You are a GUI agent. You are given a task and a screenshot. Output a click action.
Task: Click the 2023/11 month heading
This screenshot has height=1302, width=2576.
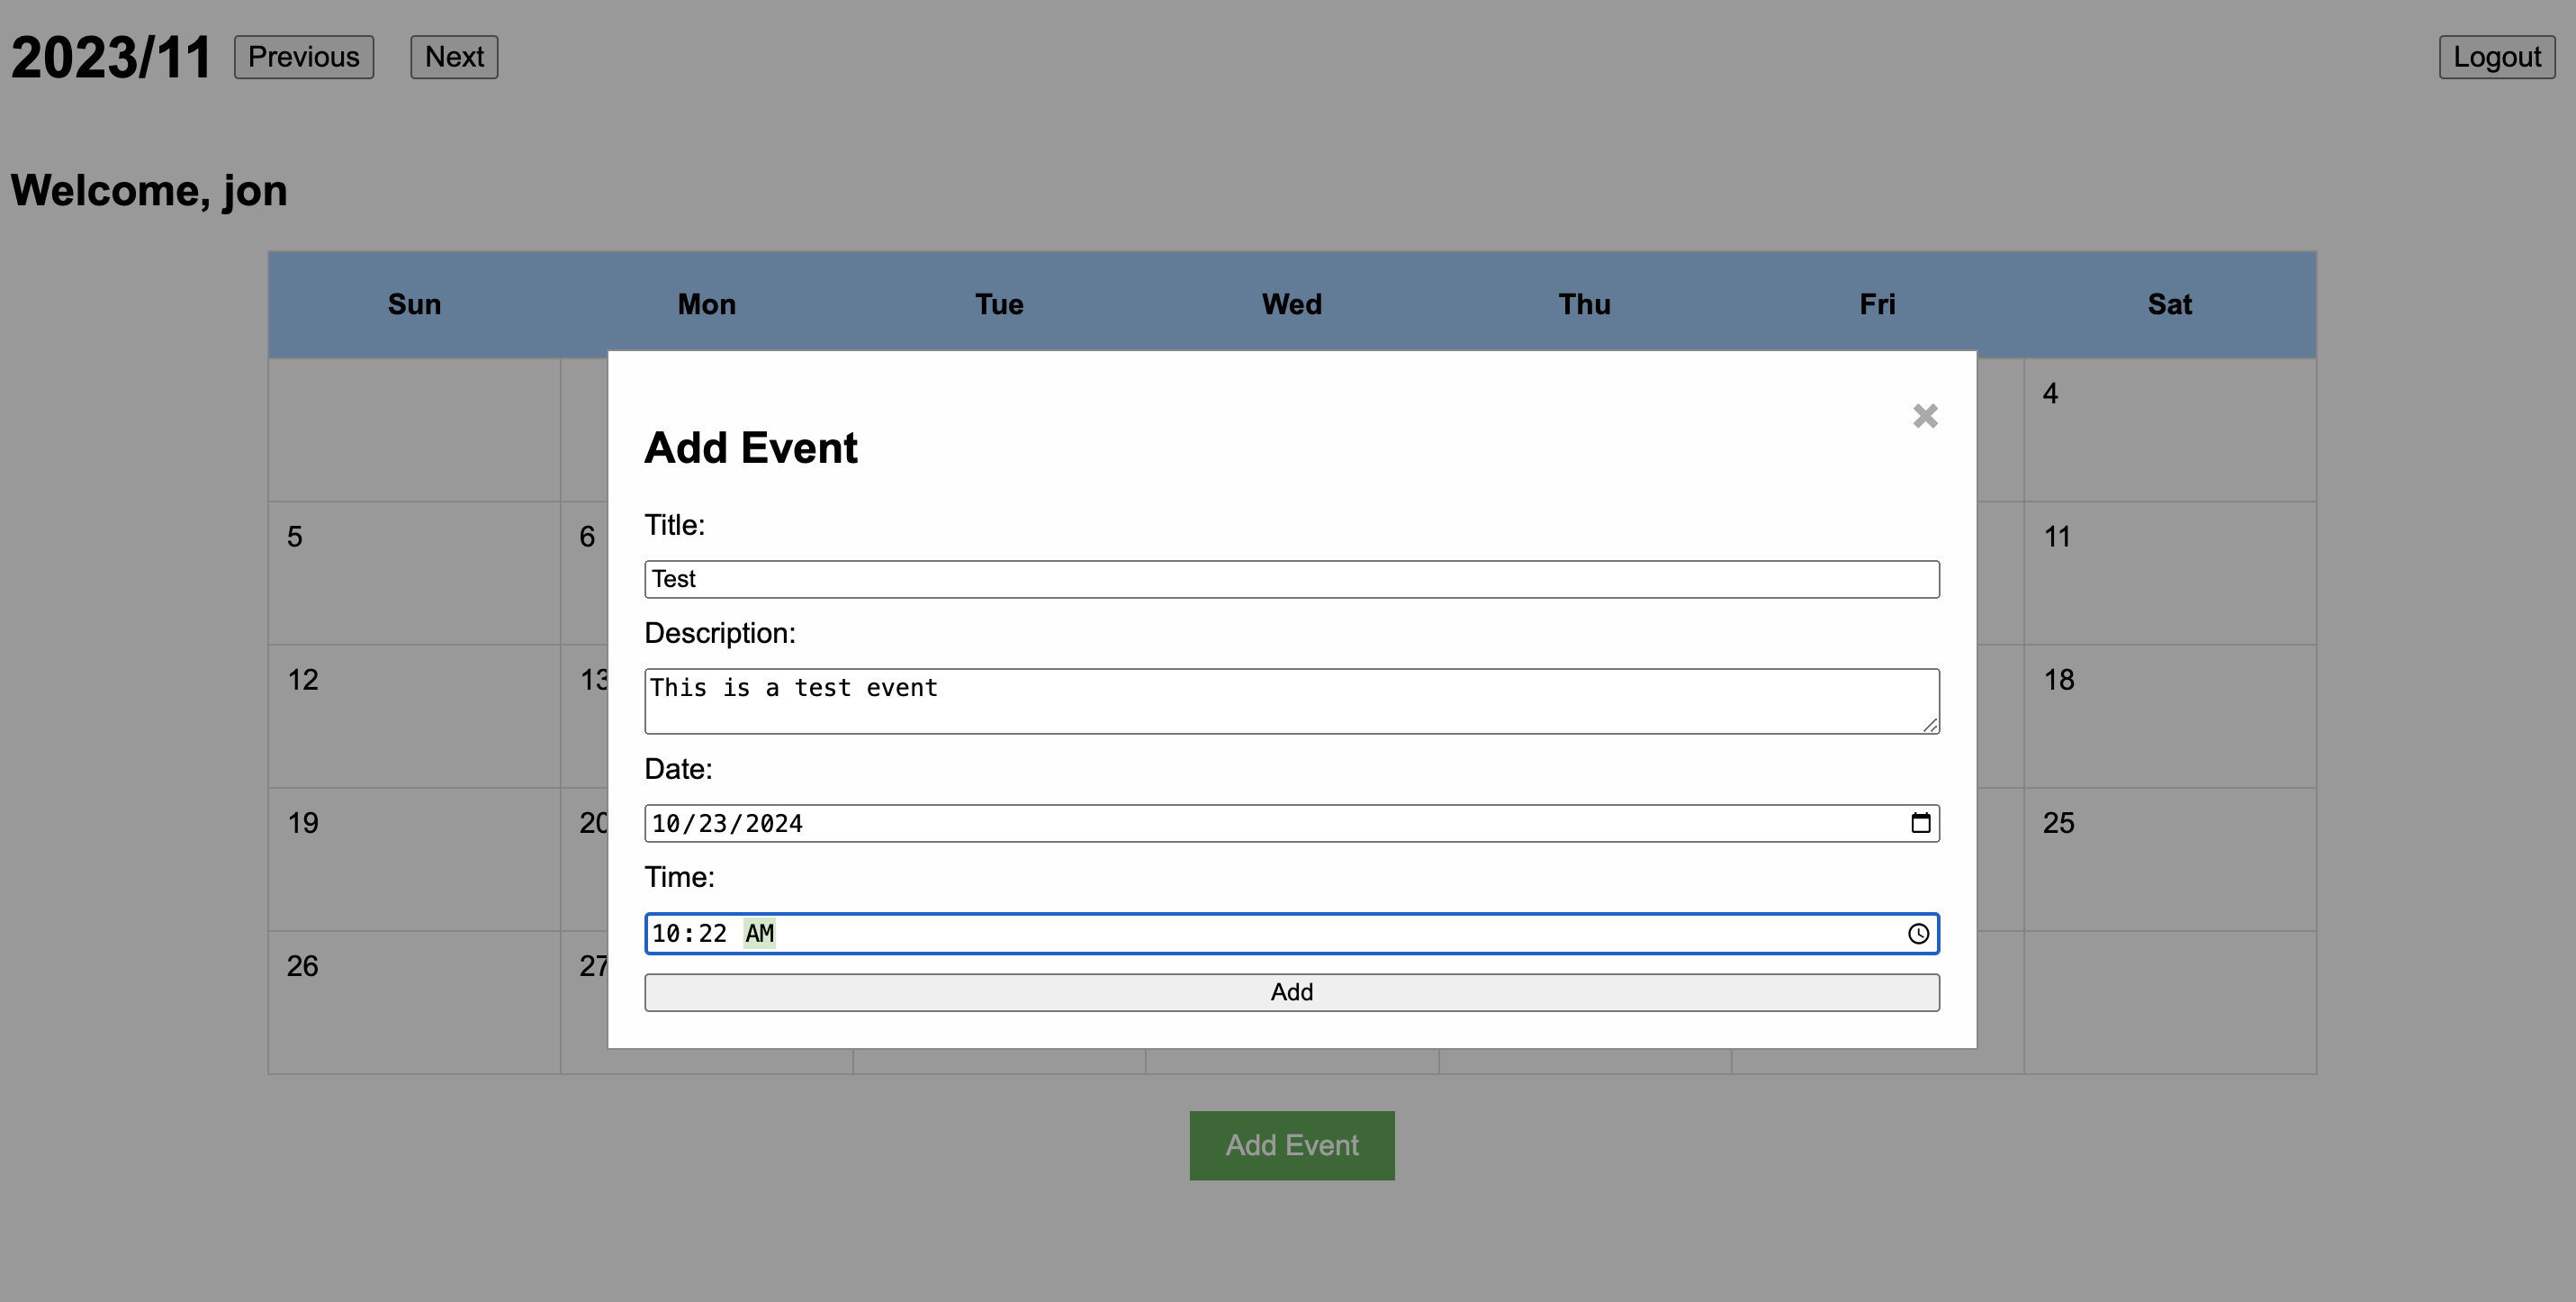coord(111,57)
